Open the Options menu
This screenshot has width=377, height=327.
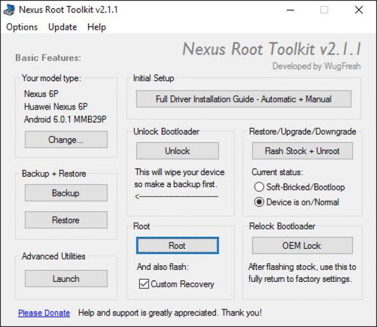(22, 27)
